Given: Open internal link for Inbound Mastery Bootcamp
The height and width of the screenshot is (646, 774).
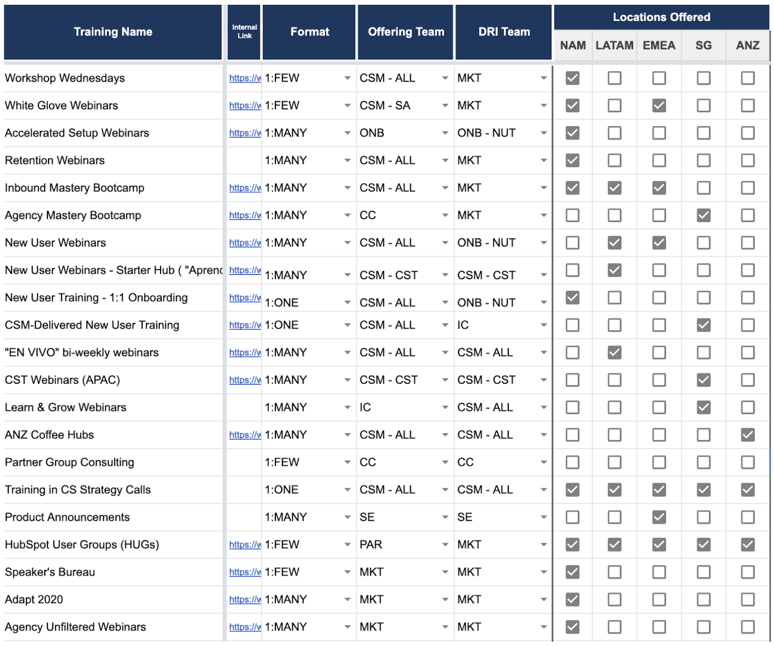Looking at the screenshot, I should tap(244, 188).
